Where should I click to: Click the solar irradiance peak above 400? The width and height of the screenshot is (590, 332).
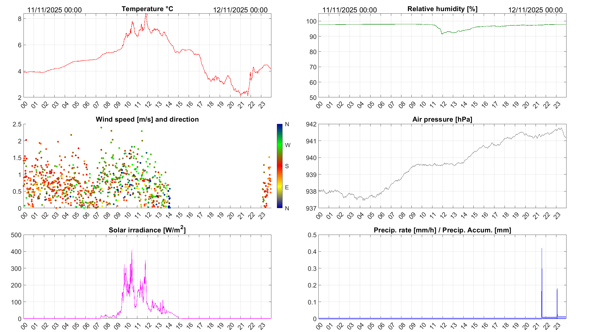[x=132, y=251]
